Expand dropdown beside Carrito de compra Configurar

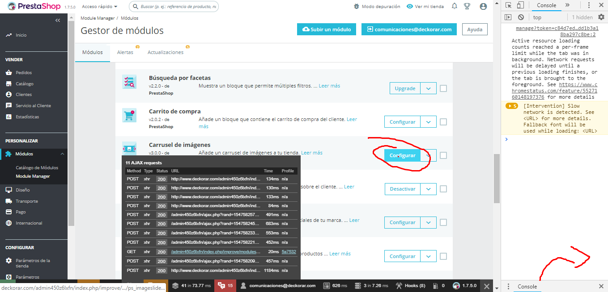(429, 122)
